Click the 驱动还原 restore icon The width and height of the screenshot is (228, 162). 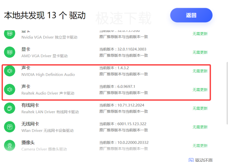pyautogui.click(x=191, y=160)
